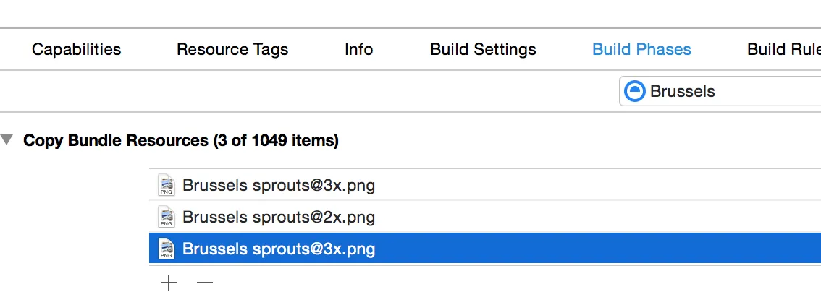Screen dimensions: 821x305
Task: Go to the Build Settings tab
Action: coord(483,50)
